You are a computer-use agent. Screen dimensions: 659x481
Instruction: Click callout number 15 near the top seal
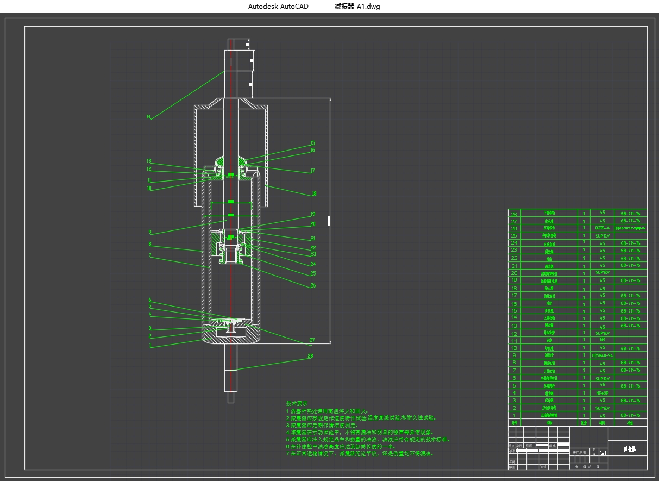[312, 143]
